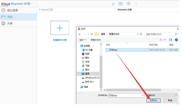
Task: Click the file list scroll left arrow
Action: [104, 90]
